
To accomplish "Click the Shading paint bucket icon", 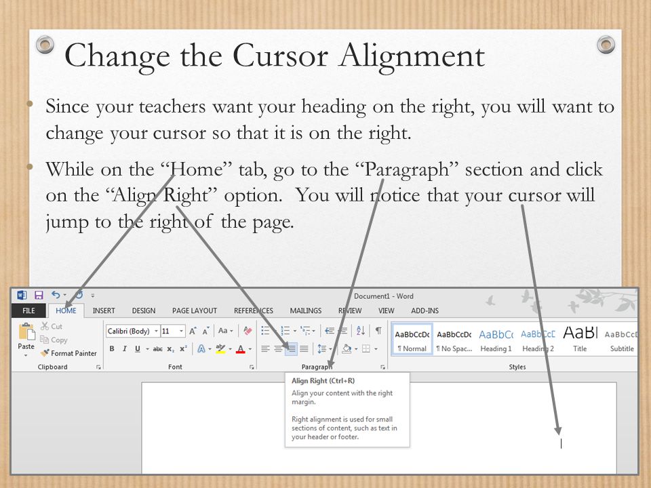I will pos(347,349).
